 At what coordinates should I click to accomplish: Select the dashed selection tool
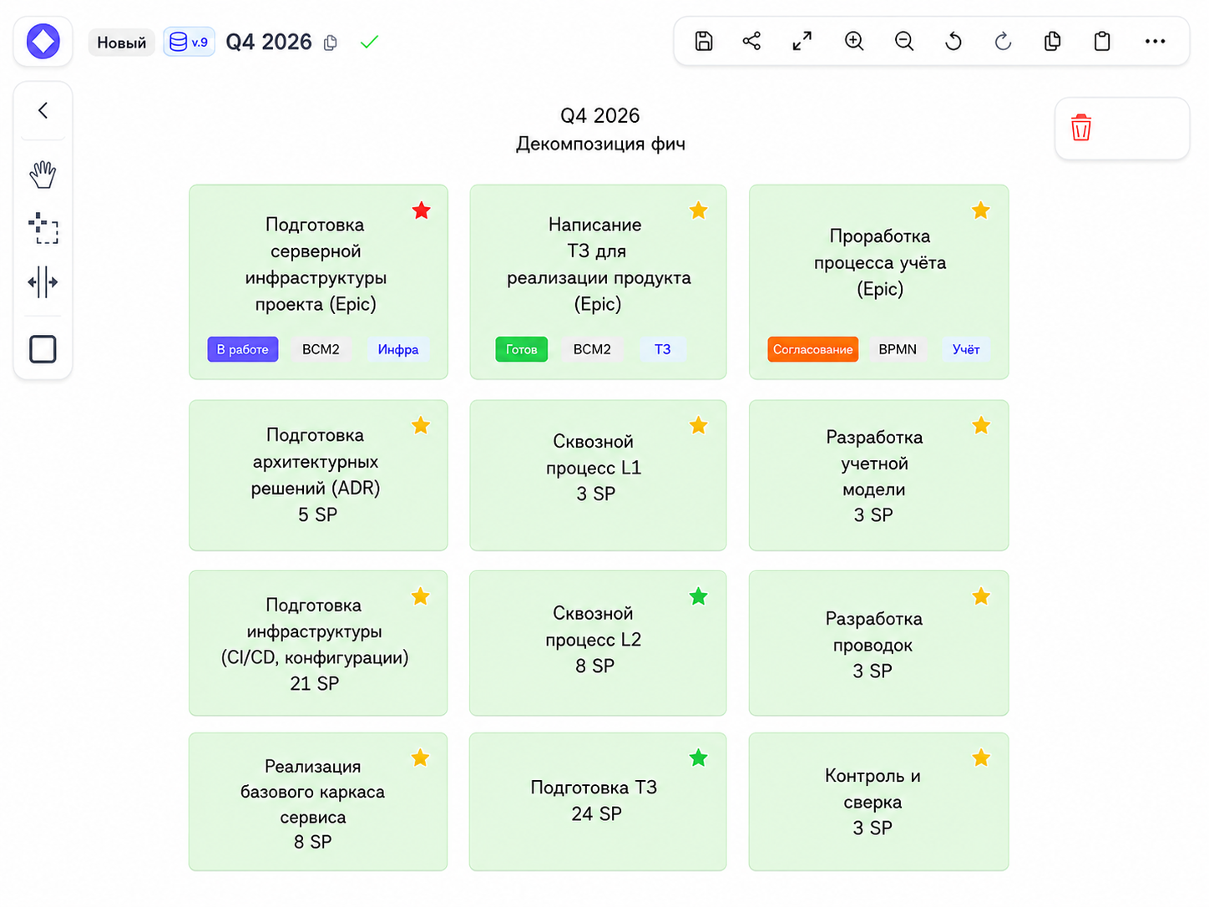pyautogui.click(x=43, y=228)
